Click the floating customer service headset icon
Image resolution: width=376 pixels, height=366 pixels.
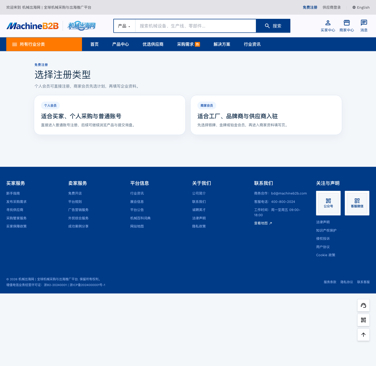(x=363, y=305)
